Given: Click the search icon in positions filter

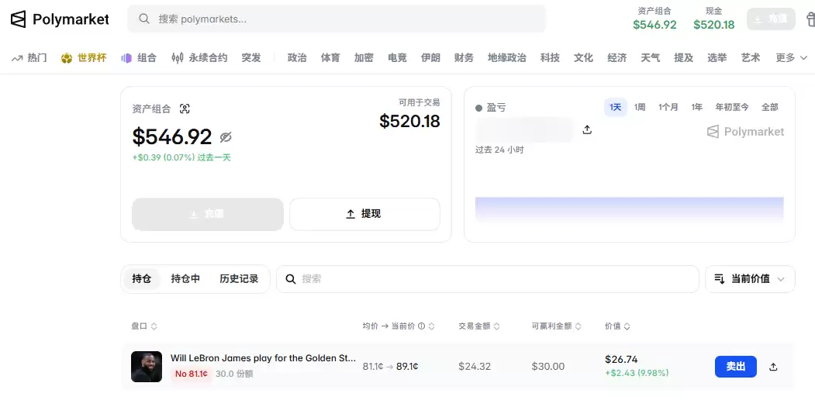Looking at the screenshot, I should 291,279.
